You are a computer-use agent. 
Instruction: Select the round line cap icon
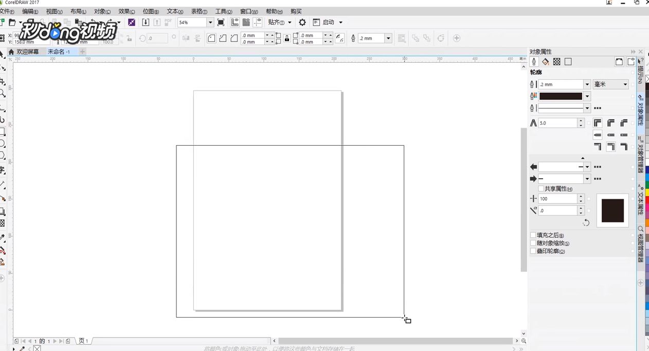pos(611,135)
